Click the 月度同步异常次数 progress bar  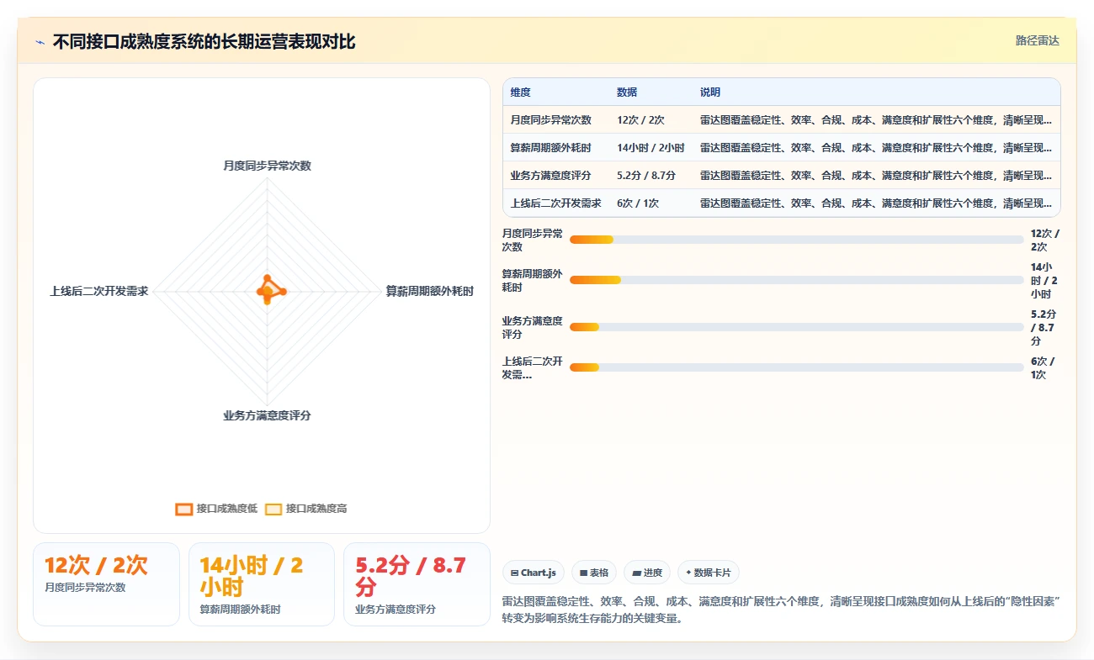(796, 240)
